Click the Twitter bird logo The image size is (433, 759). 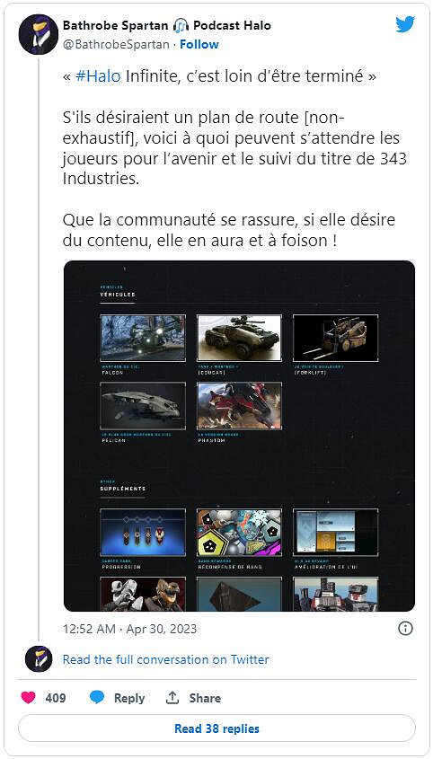(405, 24)
